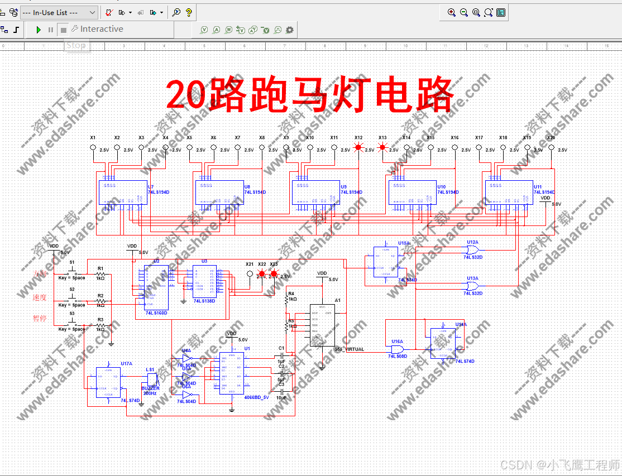Select the 555_VIRTUAL timer A1
Viewport: 622px width, 476px height.
tap(322, 325)
